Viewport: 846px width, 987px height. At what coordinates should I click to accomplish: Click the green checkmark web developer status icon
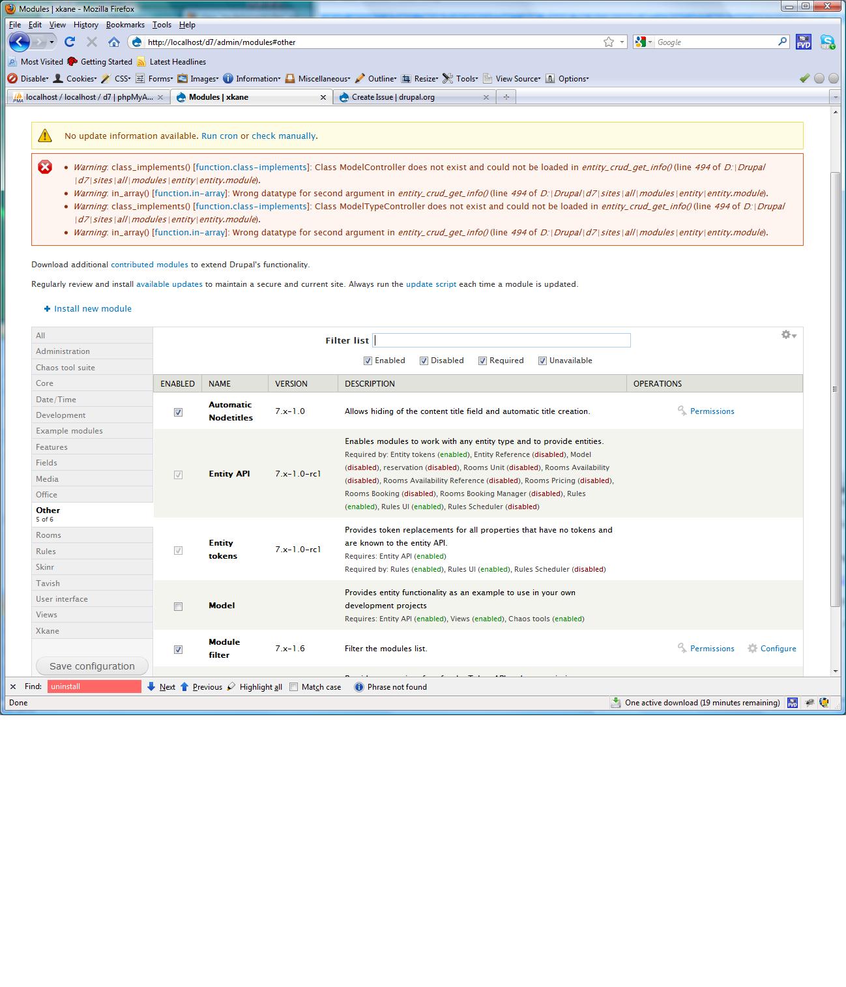tap(805, 78)
